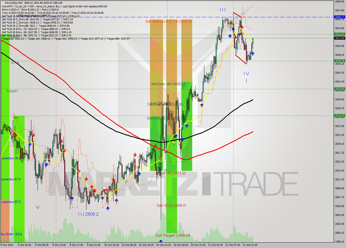Image resolution: width=346 pixels, height=248 pixels.
Task: Click the 2628.60 price axis label
Action: 340,99
